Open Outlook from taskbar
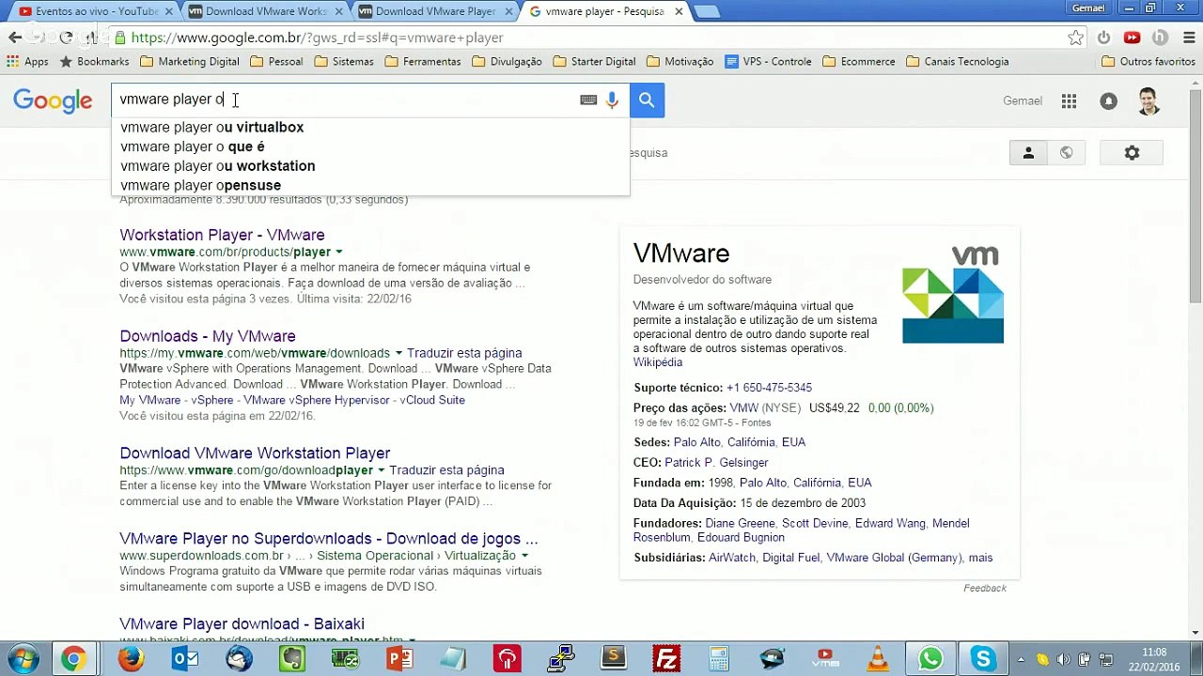The height and width of the screenshot is (676, 1203). (185, 659)
